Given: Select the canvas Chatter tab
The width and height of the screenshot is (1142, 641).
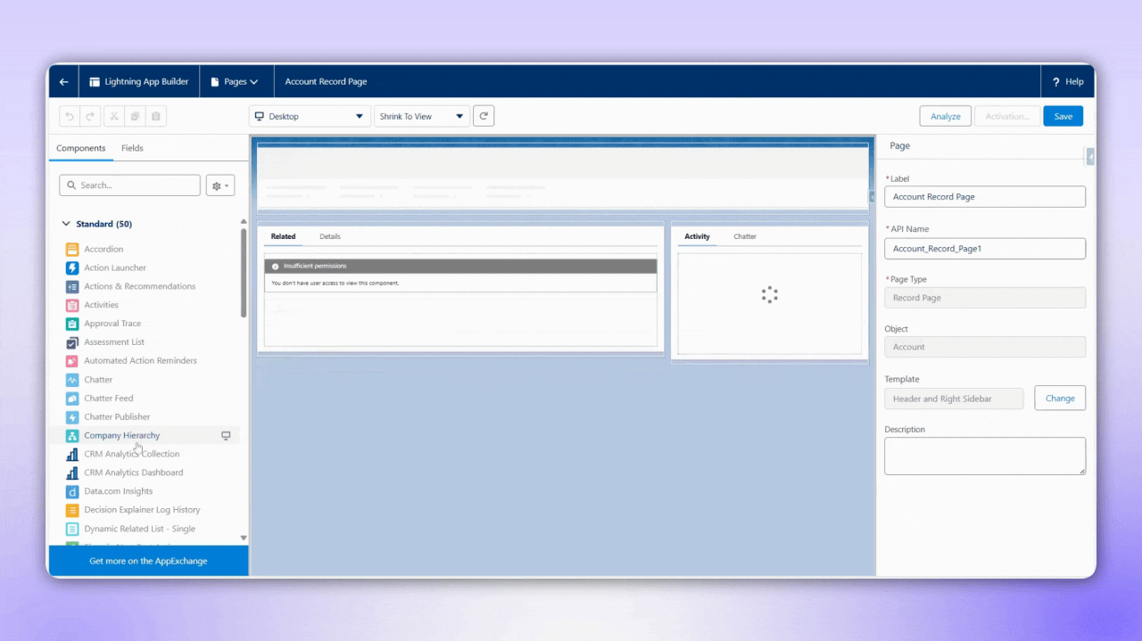Looking at the screenshot, I should [745, 236].
